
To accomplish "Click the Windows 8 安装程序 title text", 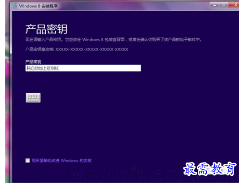I will (x=39, y=6).
